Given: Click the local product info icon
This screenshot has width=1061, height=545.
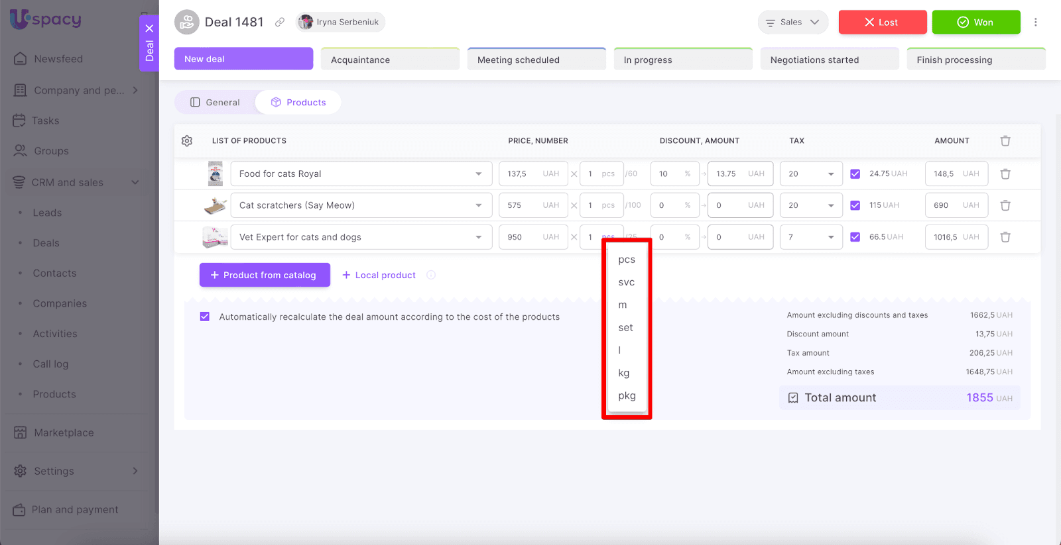Looking at the screenshot, I should [x=431, y=275].
